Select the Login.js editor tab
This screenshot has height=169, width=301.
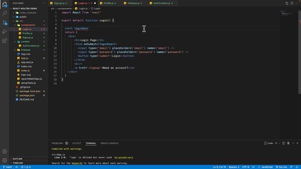tap(85, 3)
